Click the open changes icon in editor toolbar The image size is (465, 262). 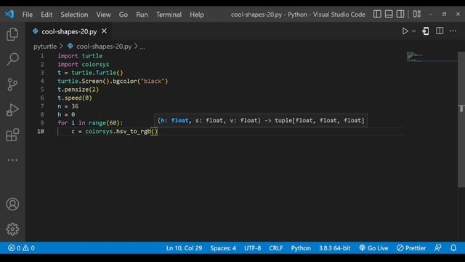[426, 31]
